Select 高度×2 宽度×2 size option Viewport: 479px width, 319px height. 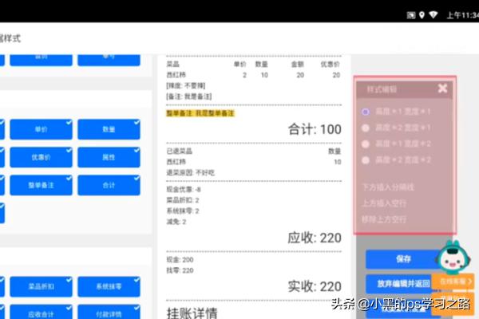366,160
